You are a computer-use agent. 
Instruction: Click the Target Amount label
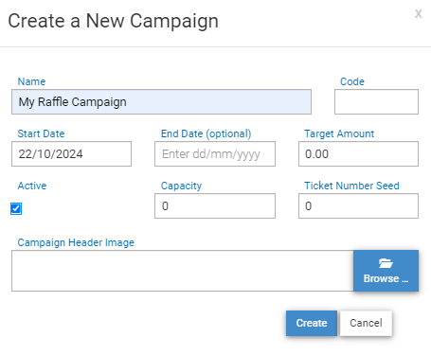click(339, 133)
